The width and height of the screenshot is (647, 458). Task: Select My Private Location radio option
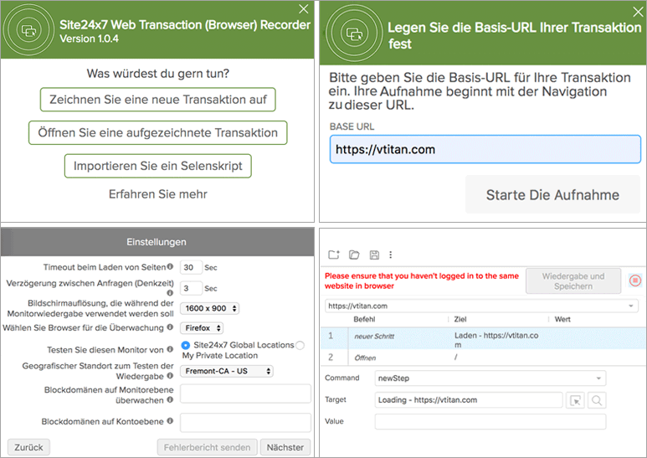coord(300,345)
